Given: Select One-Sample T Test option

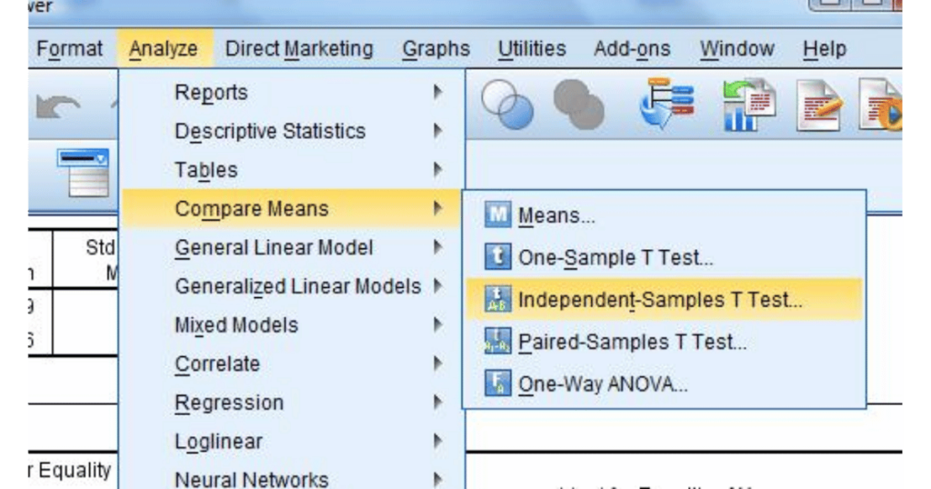Looking at the screenshot, I should pos(616,258).
